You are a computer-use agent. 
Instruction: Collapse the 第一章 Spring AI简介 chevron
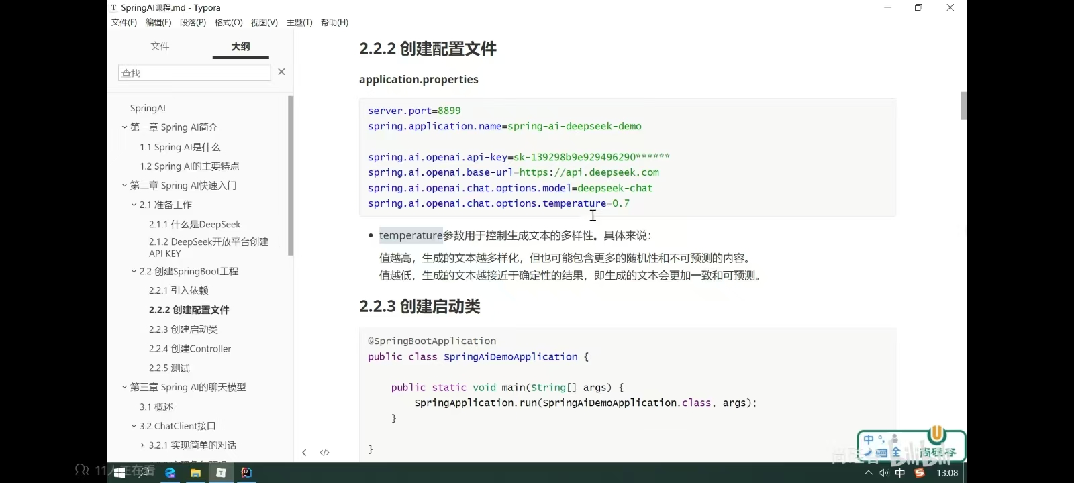[x=124, y=127]
